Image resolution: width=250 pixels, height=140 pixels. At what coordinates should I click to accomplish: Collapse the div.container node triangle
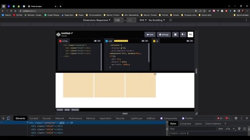[x=27, y=122]
